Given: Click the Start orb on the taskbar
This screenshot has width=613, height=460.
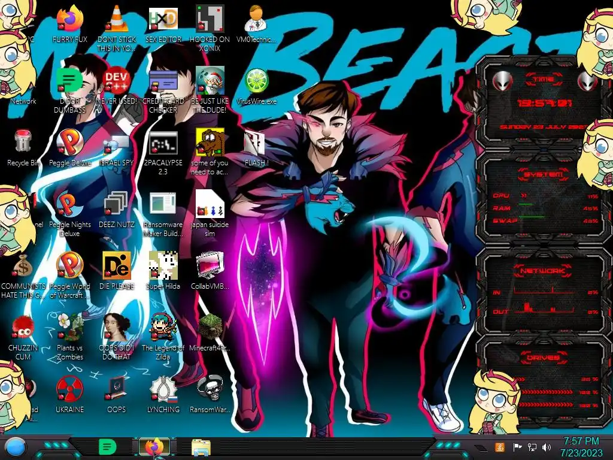Looking at the screenshot, I should (16, 447).
